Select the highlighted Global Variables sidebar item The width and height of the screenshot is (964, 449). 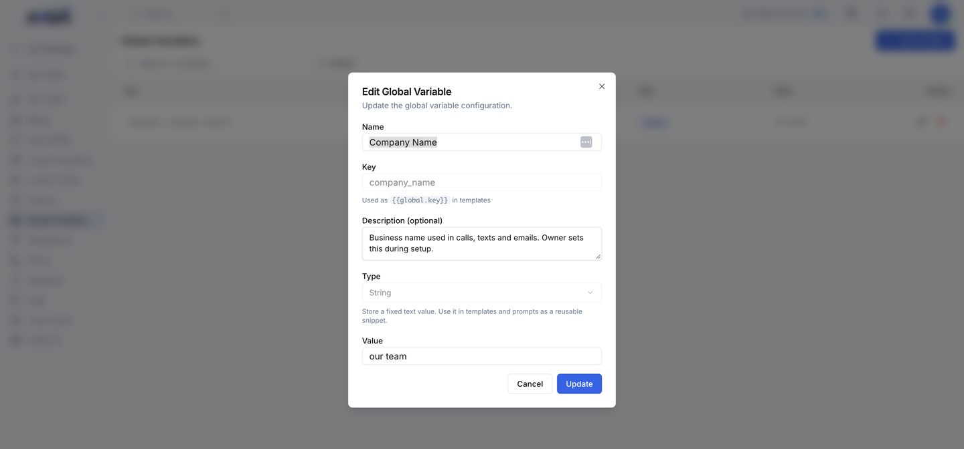click(x=56, y=220)
